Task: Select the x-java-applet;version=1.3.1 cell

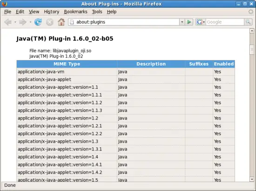Action: click(67, 149)
